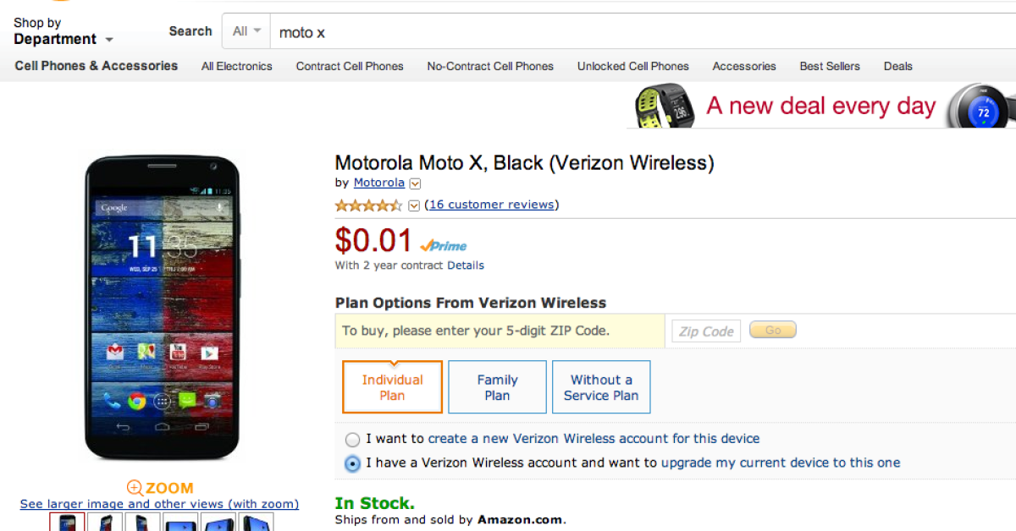Viewport: 1016px width, 531px height.
Task: Open the Unlocked Cell Phones menu item
Action: pyautogui.click(x=632, y=66)
